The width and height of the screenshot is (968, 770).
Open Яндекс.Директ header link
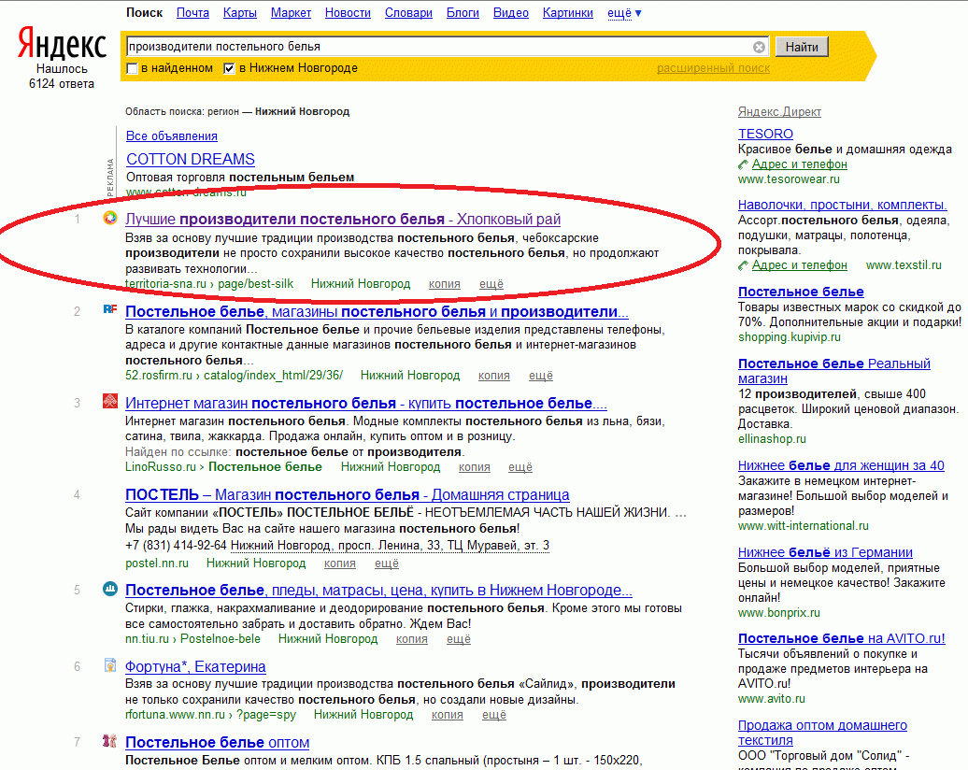tap(779, 112)
